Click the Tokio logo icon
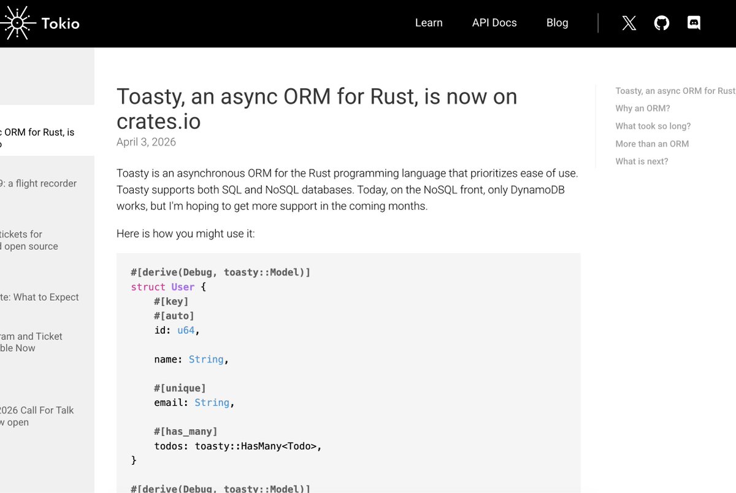Viewport: 736px width, 493px height. (x=18, y=23)
